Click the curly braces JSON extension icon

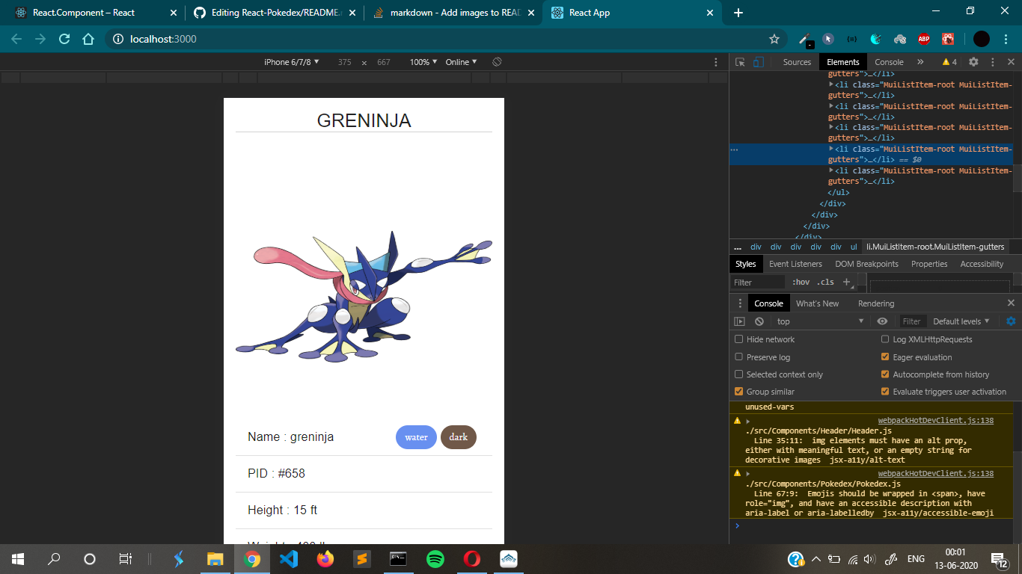852,39
